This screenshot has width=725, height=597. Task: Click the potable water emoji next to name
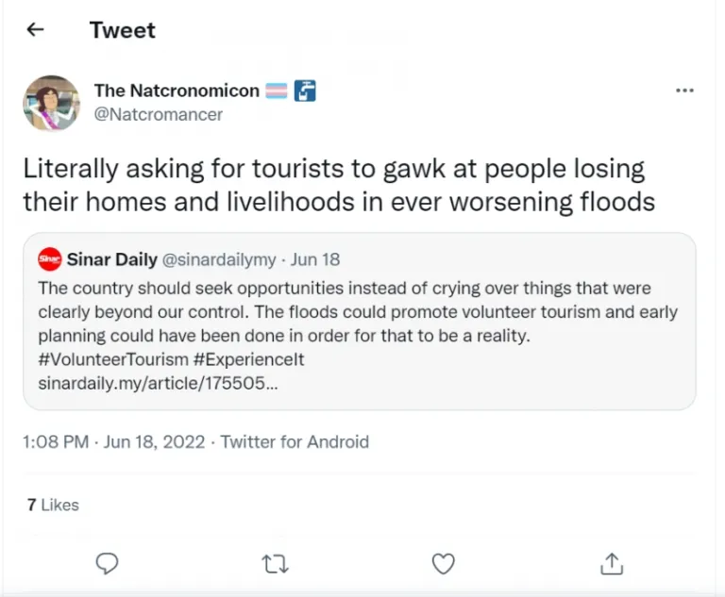coord(305,91)
